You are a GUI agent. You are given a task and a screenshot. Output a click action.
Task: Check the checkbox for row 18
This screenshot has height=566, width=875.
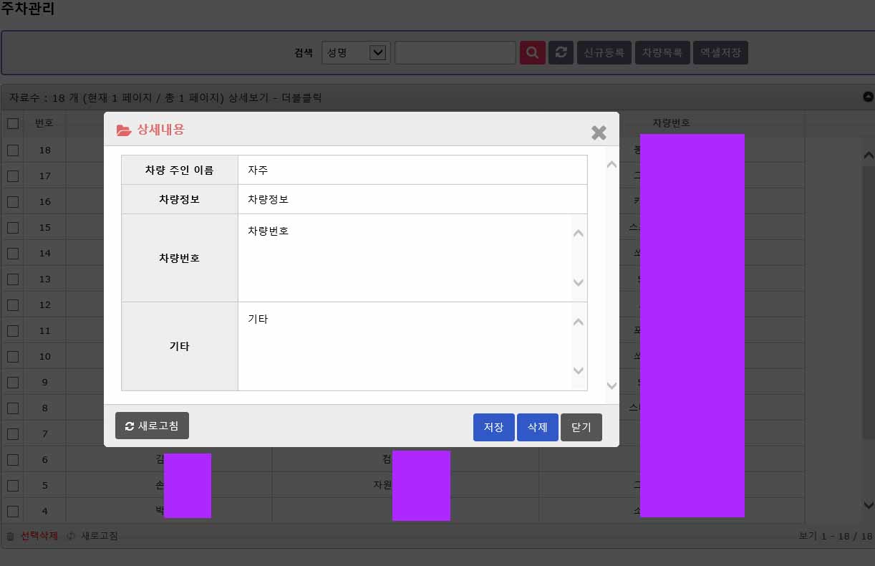click(13, 150)
